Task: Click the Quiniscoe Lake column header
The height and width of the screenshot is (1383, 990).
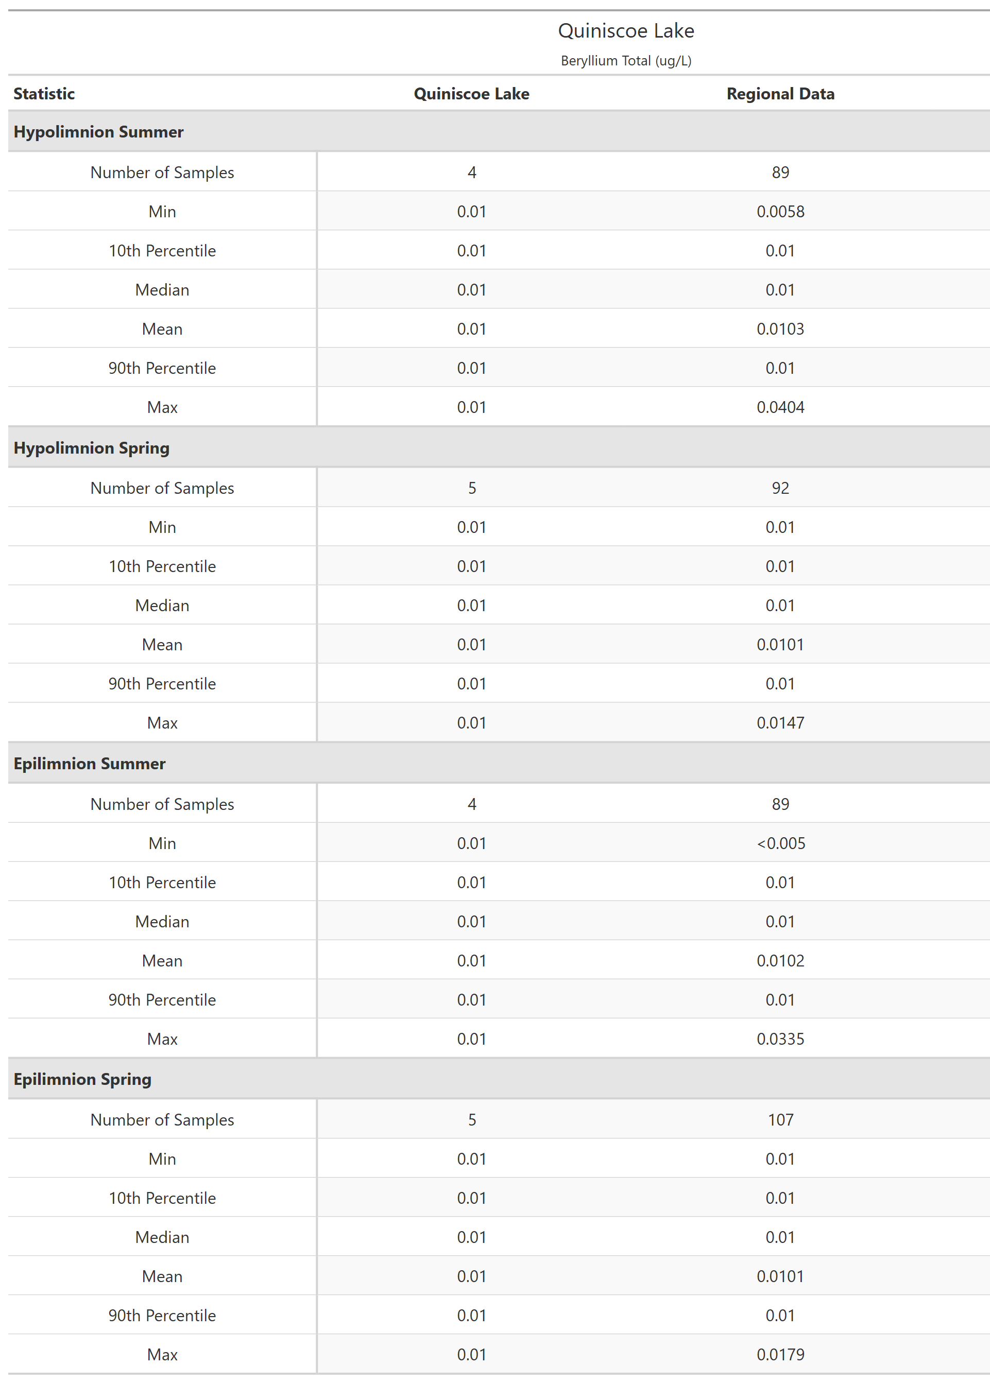Action: (471, 94)
